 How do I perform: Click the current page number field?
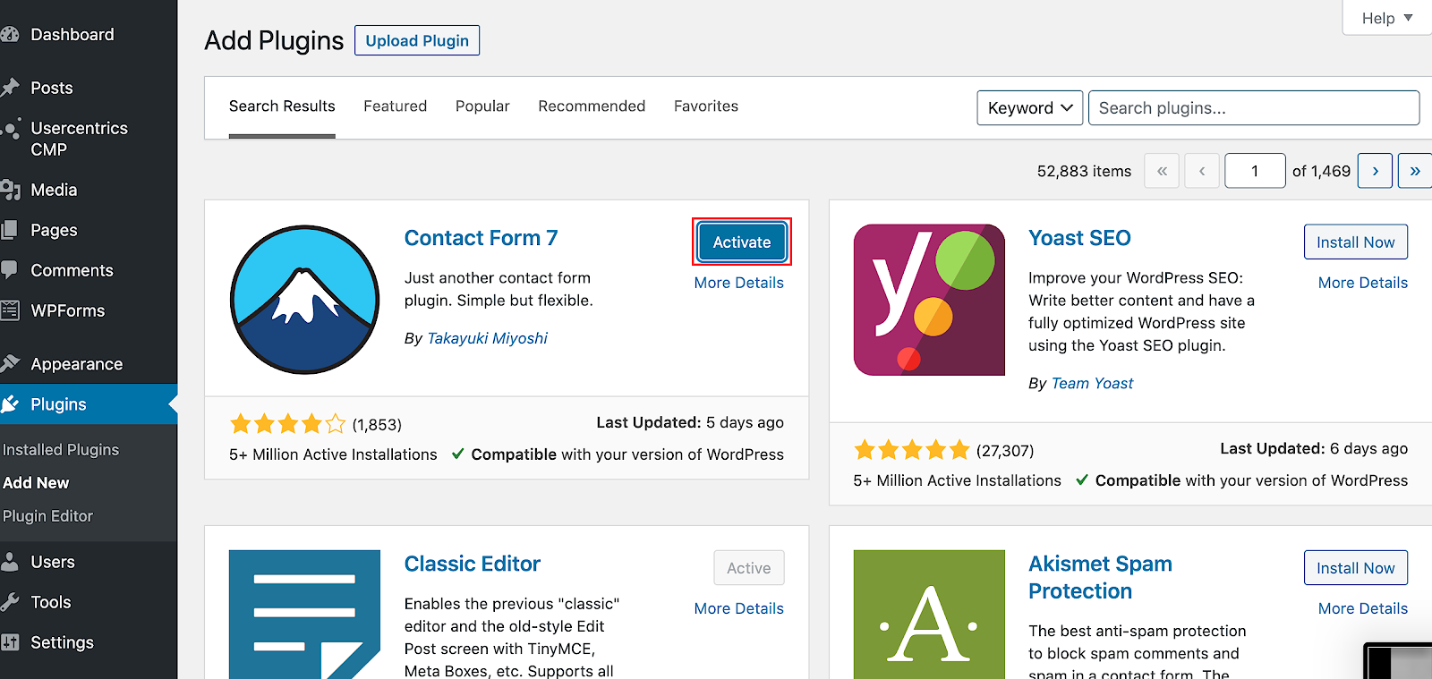pos(1255,171)
